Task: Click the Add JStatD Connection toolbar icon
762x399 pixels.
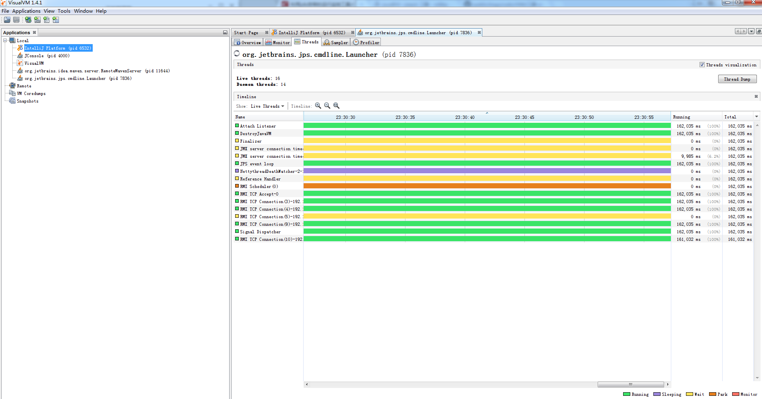Action: [x=56, y=20]
